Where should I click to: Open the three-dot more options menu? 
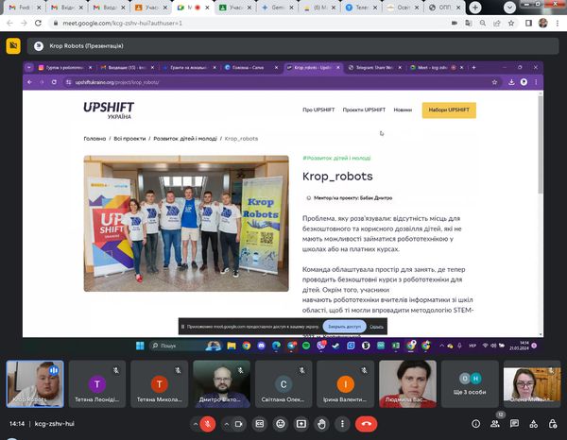[x=343, y=424]
